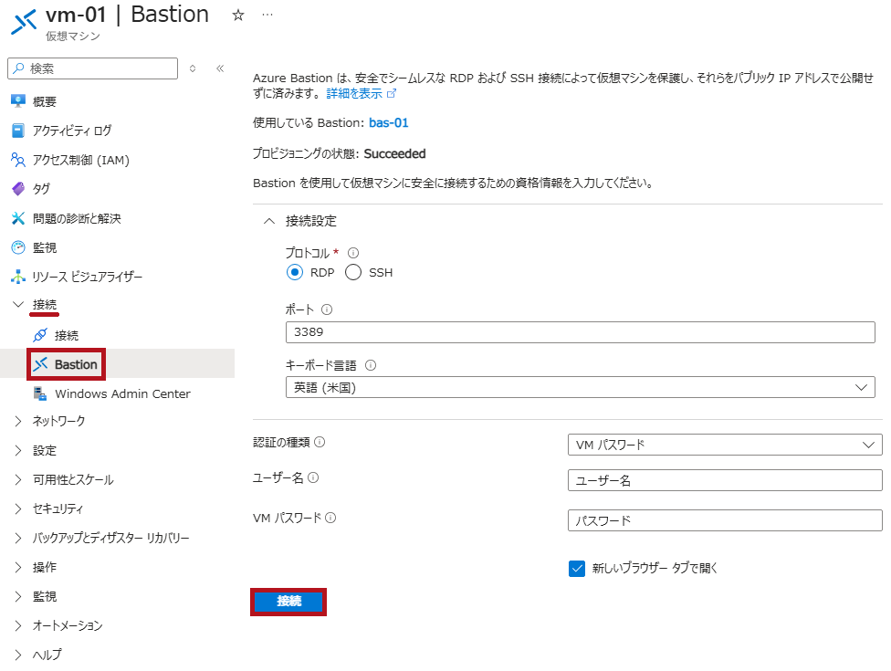Image resolution: width=891 pixels, height=671 pixels.
Task: Click the up-down sort arrows beside search
Action: (193, 68)
